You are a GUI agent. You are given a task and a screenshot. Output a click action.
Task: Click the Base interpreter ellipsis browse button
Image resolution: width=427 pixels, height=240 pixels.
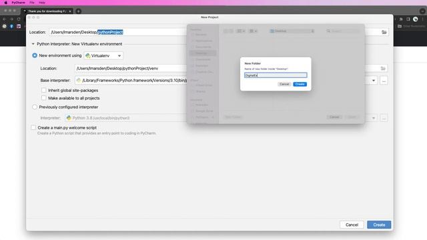[x=384, y=81]
